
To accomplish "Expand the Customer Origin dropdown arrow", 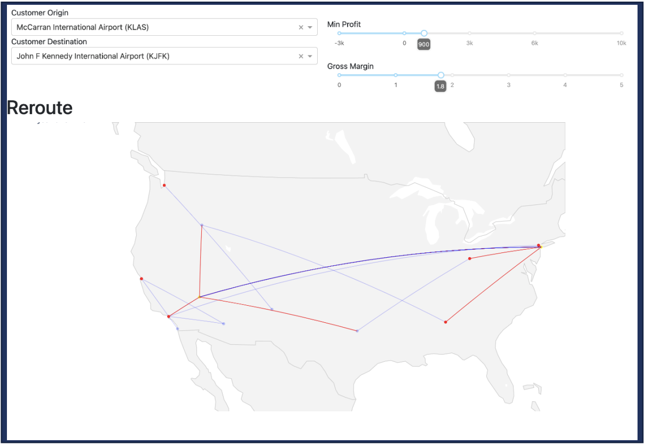I will click(x=310, y=27).
